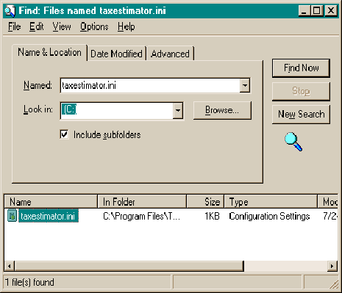
Task: Open the View menu
Action: point(62,26)
